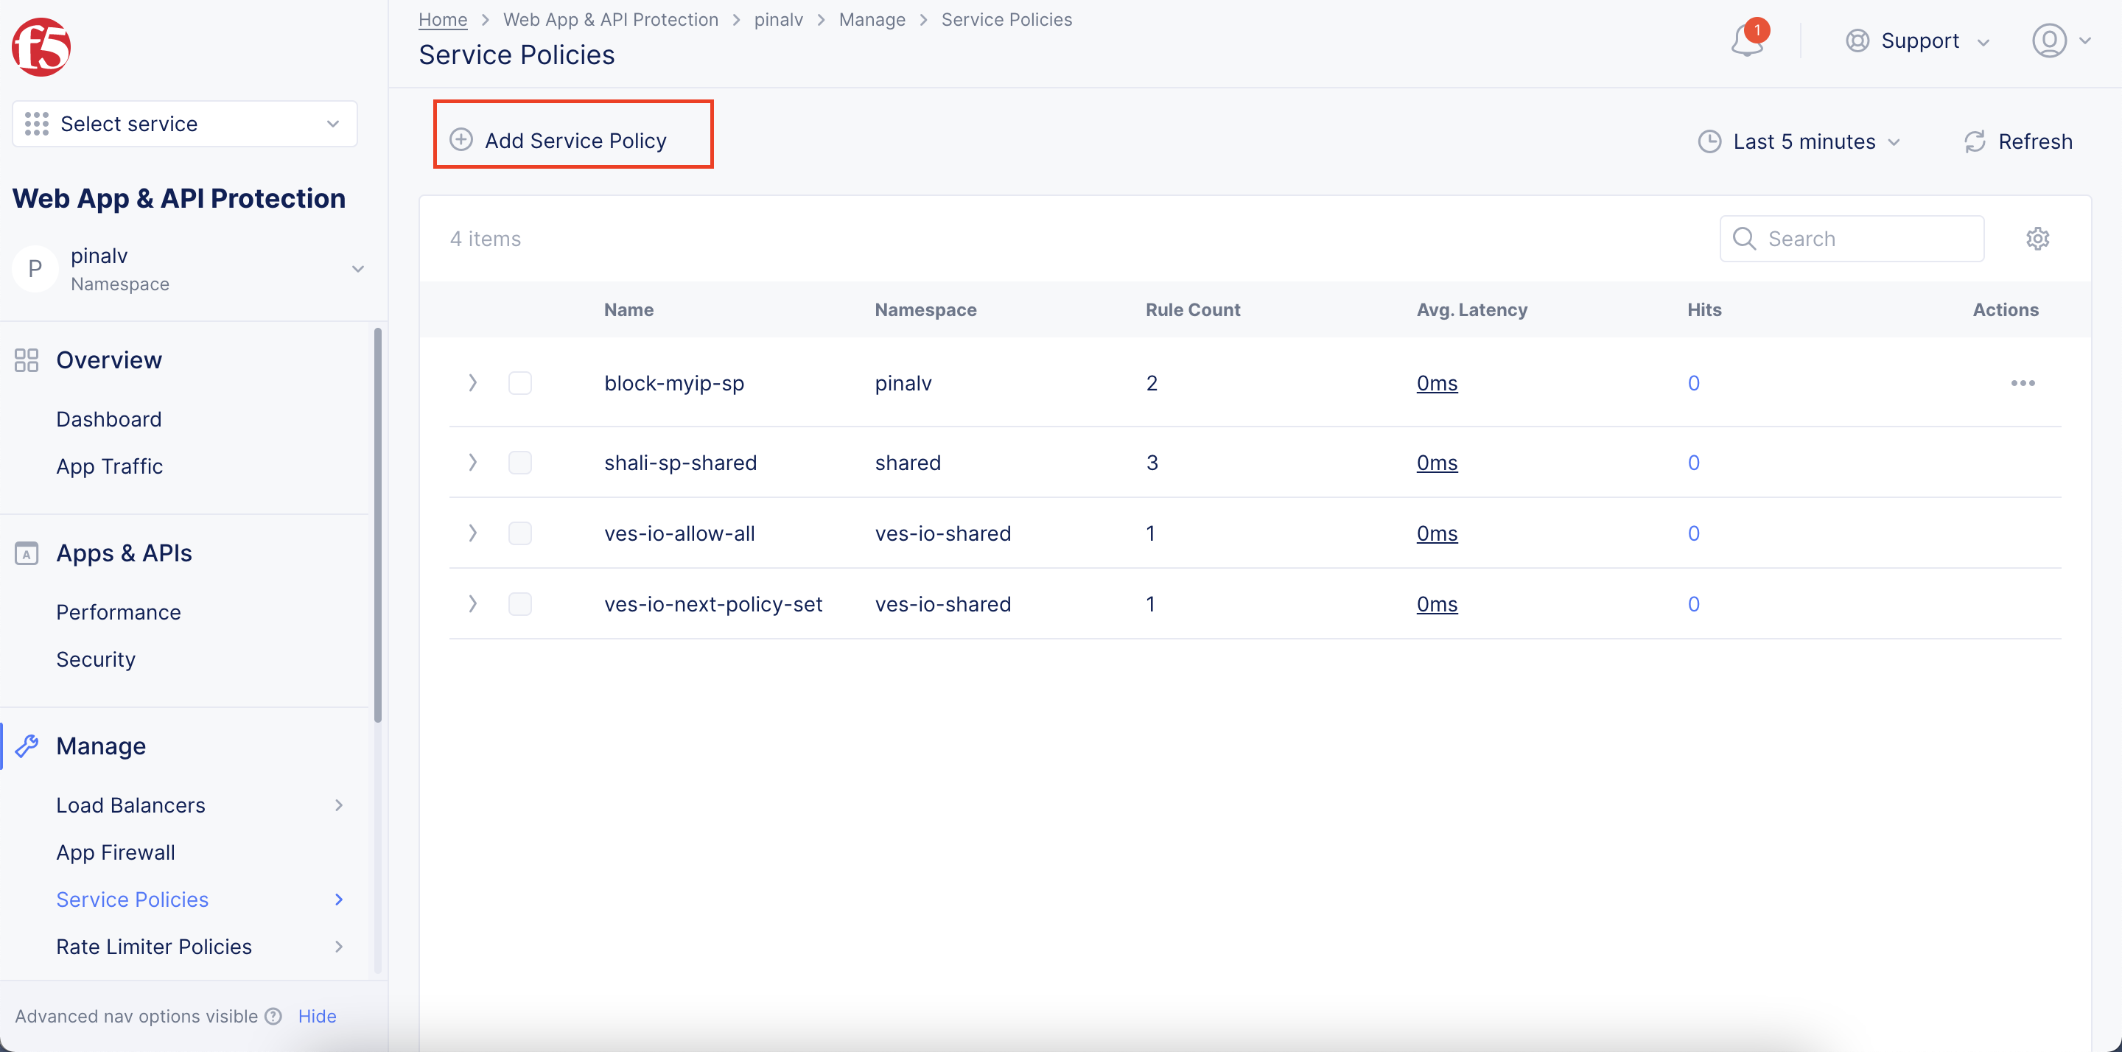The image size is (2122, 1052).
Task: Click the table settings gear icon
Action: (x=2037, y=238)
